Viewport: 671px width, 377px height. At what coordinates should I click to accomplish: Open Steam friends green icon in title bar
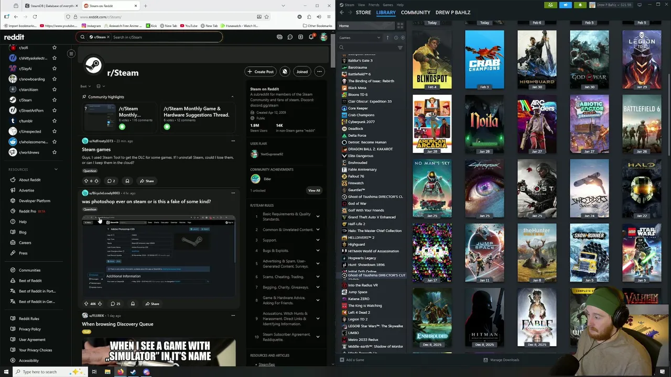[x=550, y=5]
